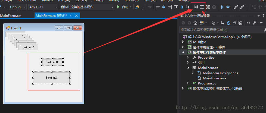This screenshot has width=266, height=113.
Task: Select MainForm.Designer.cs in Solution Explorer
Action: point(220,73)
